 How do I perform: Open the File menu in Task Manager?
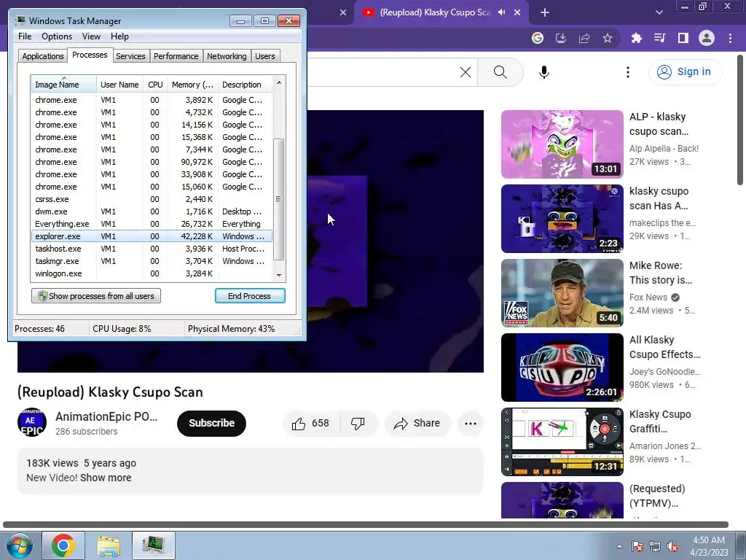tap(25, 36)
